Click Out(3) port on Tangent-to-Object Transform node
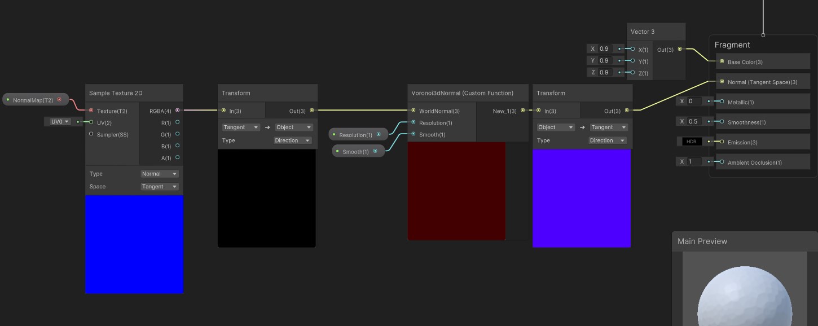This screenshot has height=326, width=818. click(x=311, y=111)
